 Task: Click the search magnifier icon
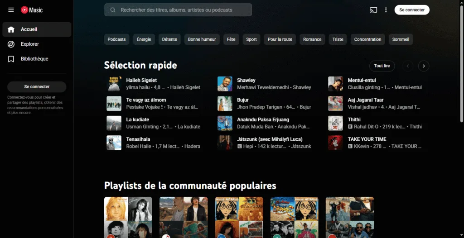pyautogui.click(x=113, y=10)
